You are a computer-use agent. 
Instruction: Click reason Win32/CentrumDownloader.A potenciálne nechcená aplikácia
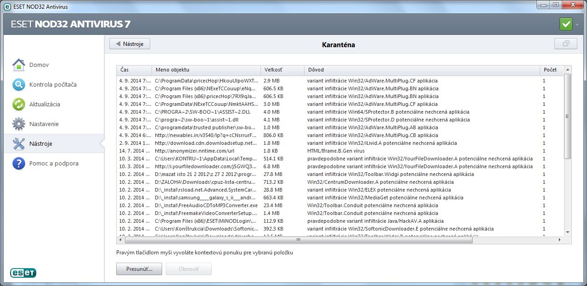[380, 182]
